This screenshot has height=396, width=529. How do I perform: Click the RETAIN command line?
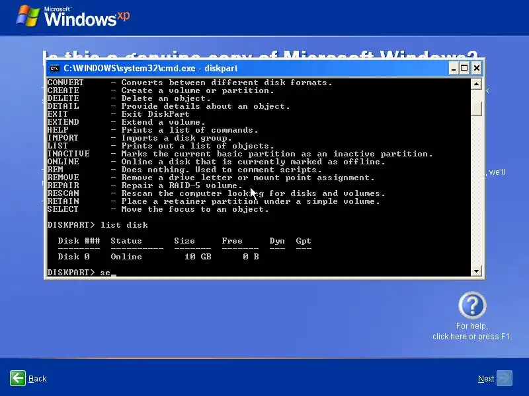[214, 201]
